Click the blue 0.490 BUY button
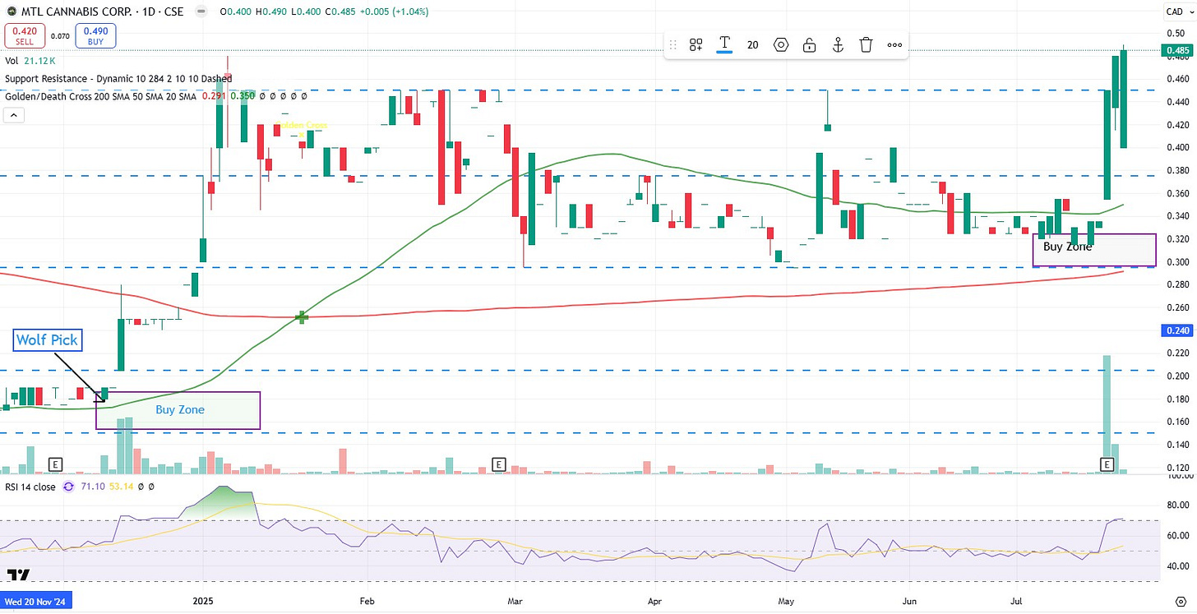 click(x=96, y=35)
